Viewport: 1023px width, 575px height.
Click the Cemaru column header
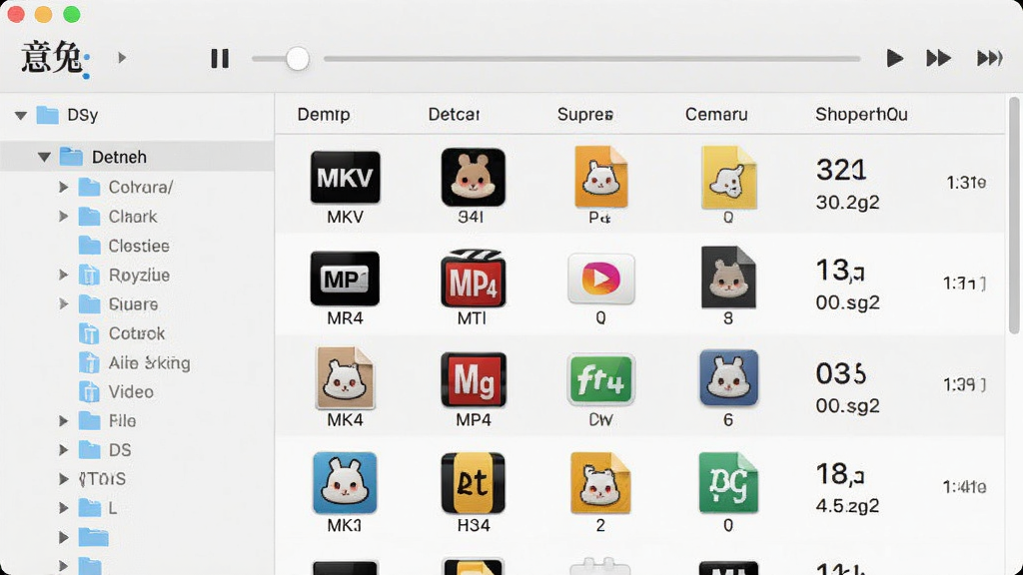pyautogui.click(x=716, y=115)
